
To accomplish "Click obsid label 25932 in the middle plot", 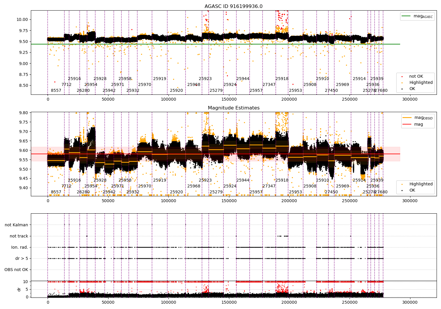I will pos(133,192).
